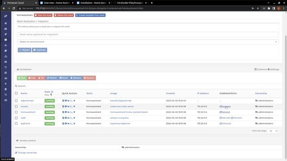Open stats quick action for esphome

point(68,123)
